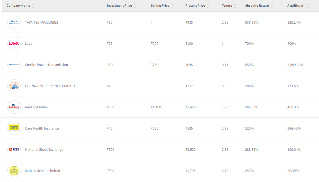
Task: Sort by Selling Price arrows
Action: pyautogui.click(x=172, y=6)
